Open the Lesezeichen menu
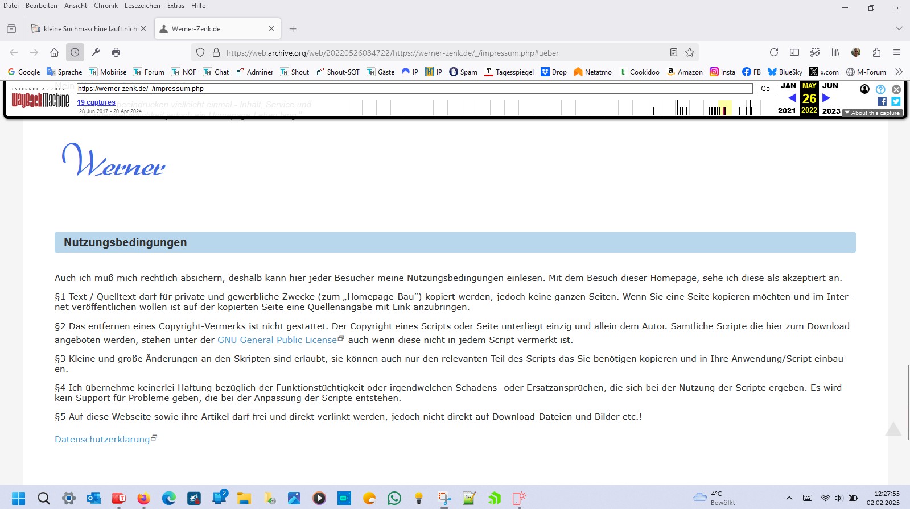This screenshot has height=509, width=910. tap(142, 6)
